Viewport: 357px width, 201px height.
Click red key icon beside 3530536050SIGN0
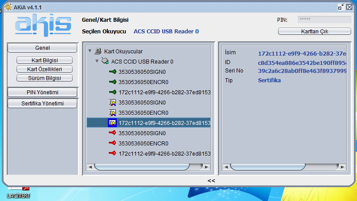coord(113,133)
